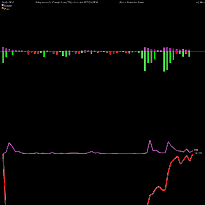This screenshot has width=205, height=205.
Task: Click the 'Volume' legend label
Action: coord(8,6)
